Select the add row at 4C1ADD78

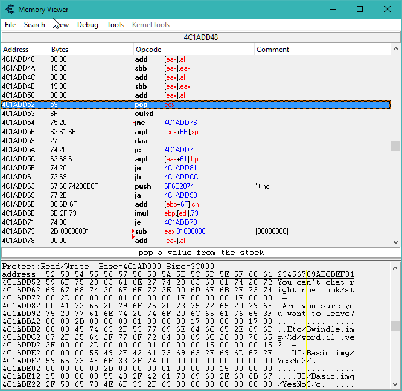[196, 241]
